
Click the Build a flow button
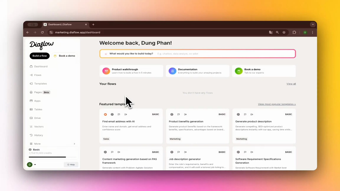40,56
